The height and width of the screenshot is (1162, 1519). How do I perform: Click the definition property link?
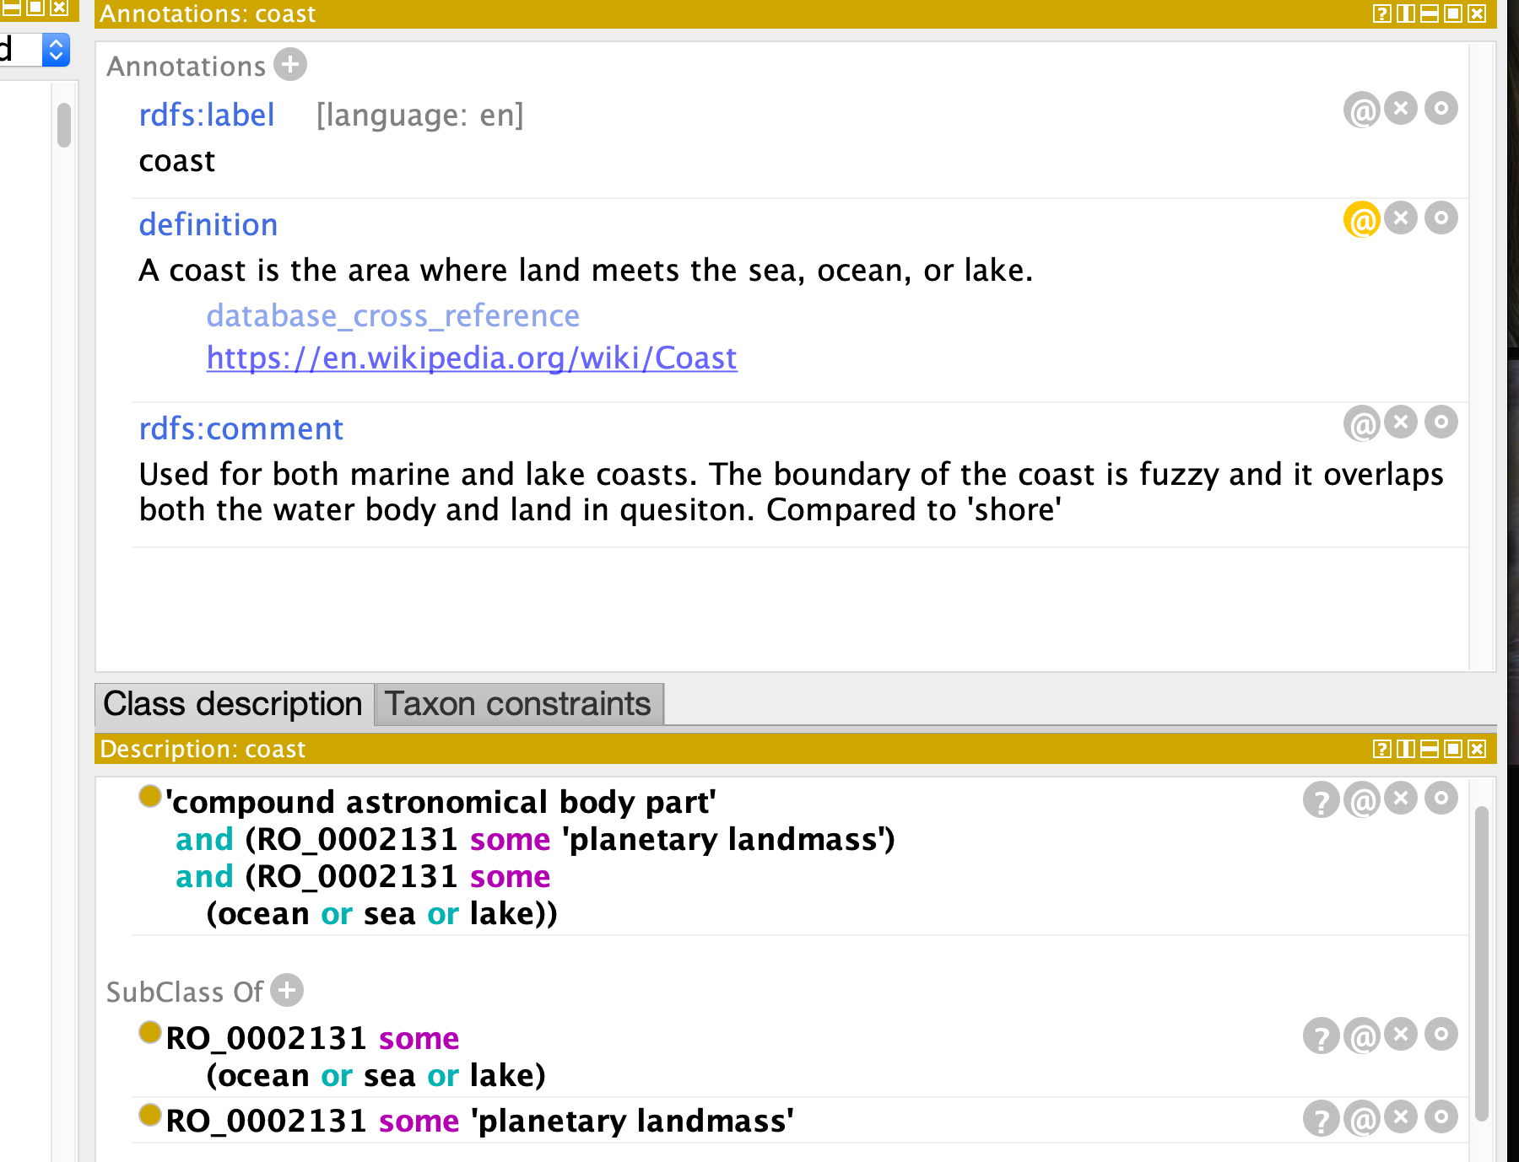coord(208,225)
